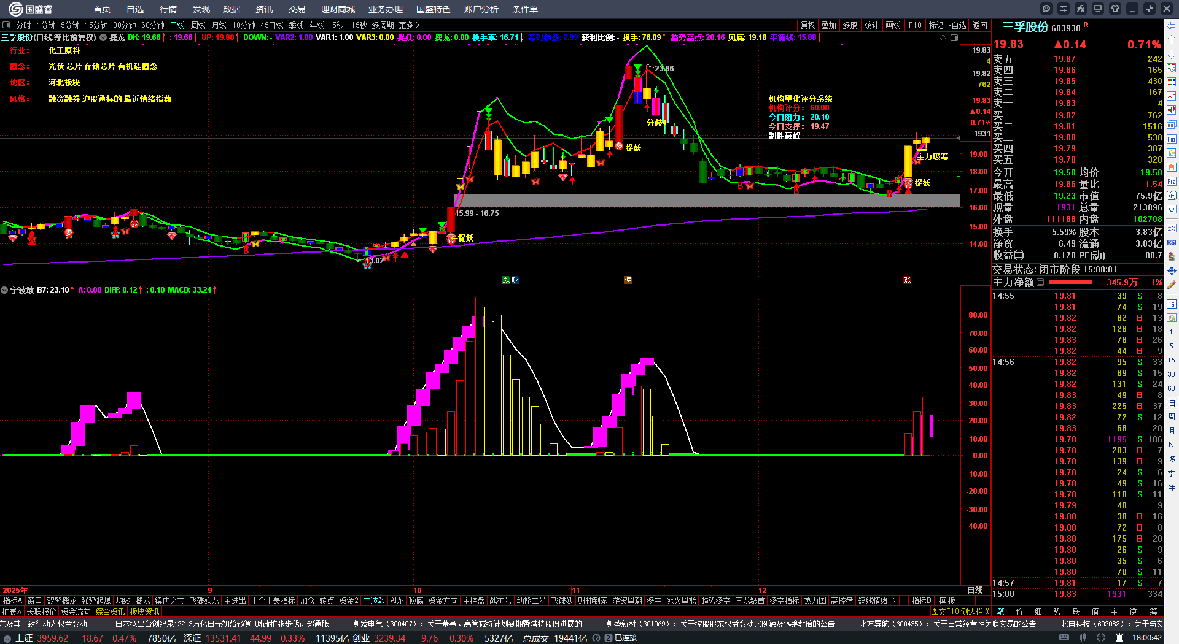Select the 月 period on right sidebar
The height and width of the screenshot is (644, 1179).
point(1172,431)
